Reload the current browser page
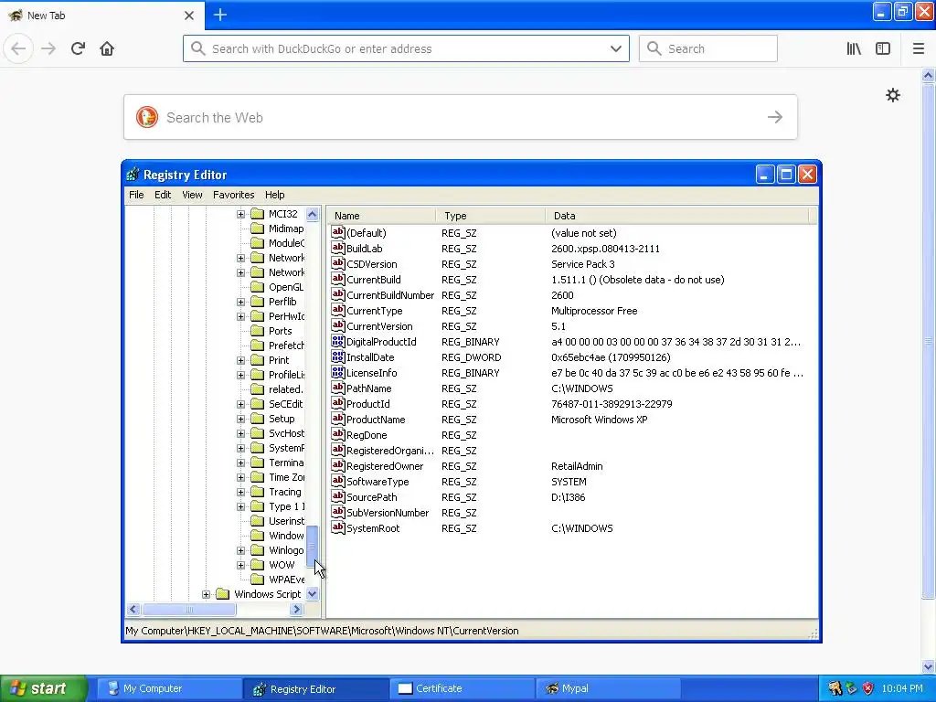This screenshot has height=702, width=936. [78, 48]
